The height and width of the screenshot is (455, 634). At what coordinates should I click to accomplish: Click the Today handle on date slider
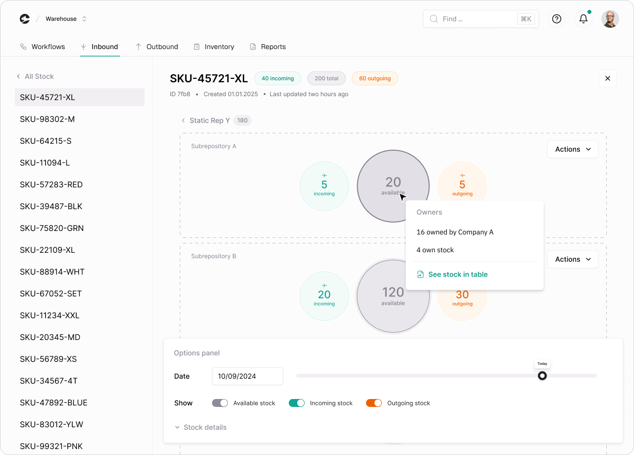542,376
